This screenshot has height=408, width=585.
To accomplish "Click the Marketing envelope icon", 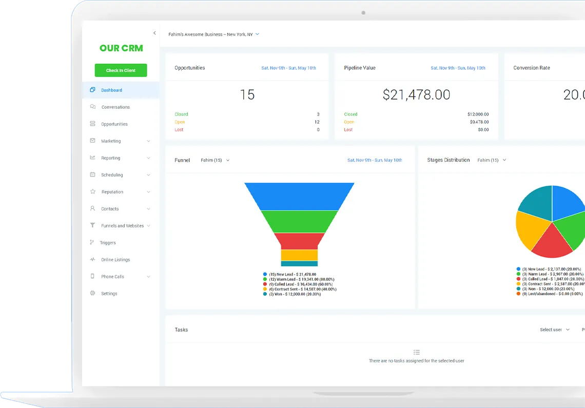I will [92, 141].
